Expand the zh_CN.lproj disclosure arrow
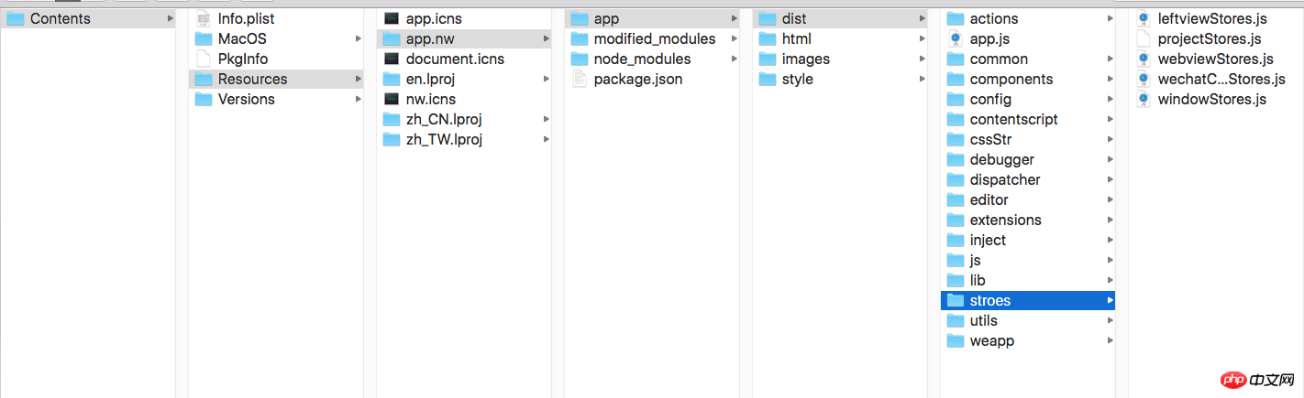 tap(547, 119)
